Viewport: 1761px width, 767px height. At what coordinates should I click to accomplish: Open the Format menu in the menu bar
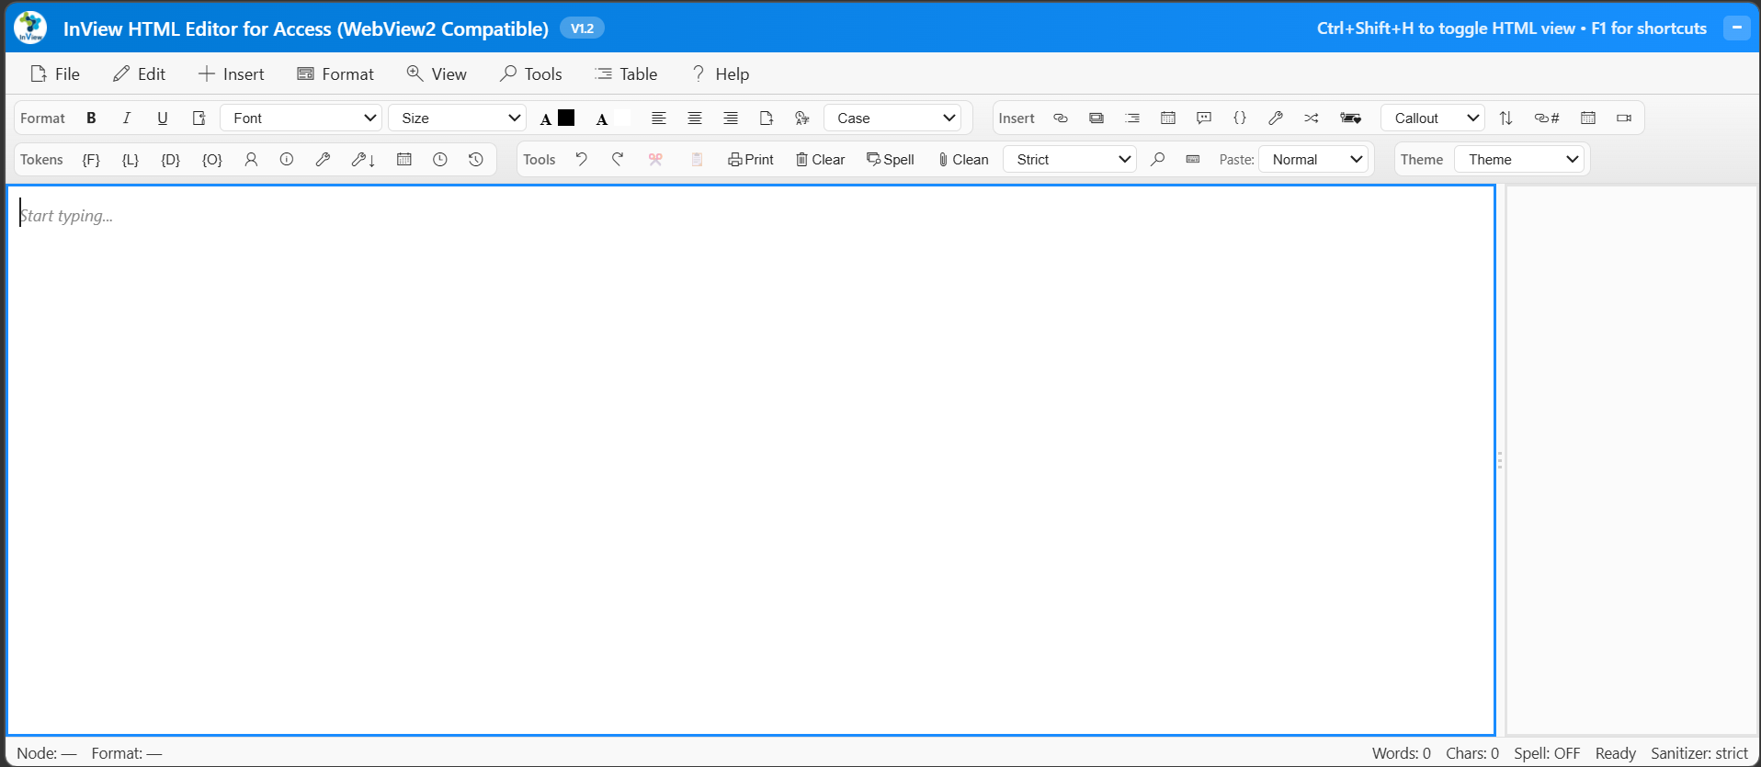coord(335,73)
